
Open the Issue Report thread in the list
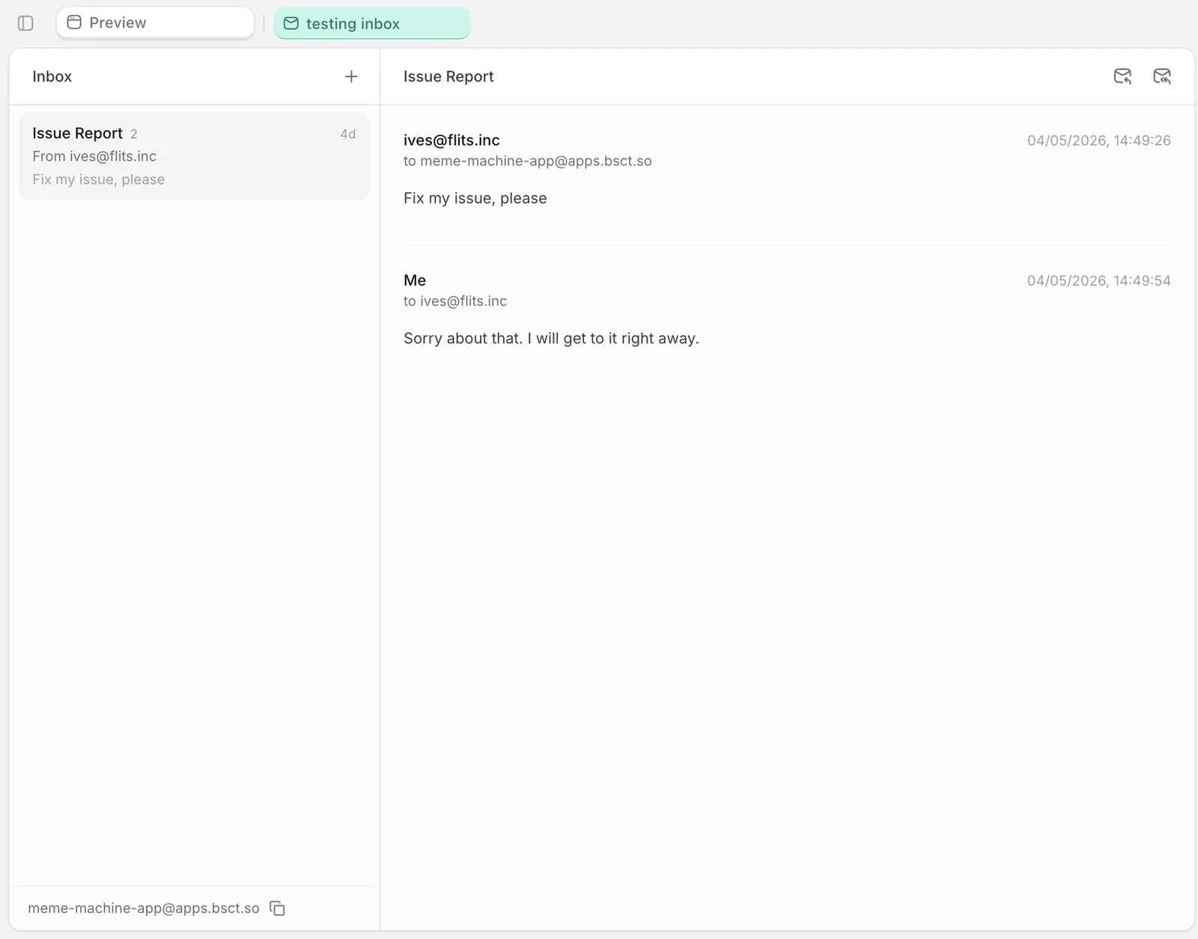(195, 156)
